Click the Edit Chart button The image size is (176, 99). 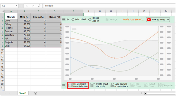(136, 85)
